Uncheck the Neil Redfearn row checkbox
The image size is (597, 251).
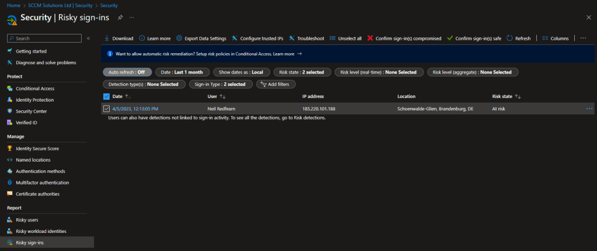click(106, 109)
